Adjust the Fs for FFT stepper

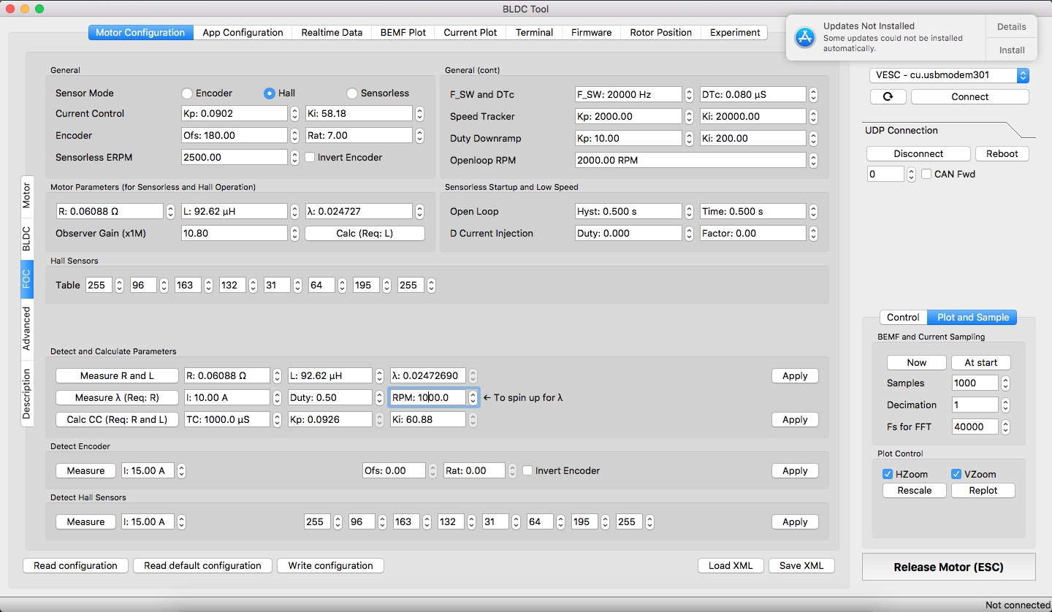tap(1005, 427)
